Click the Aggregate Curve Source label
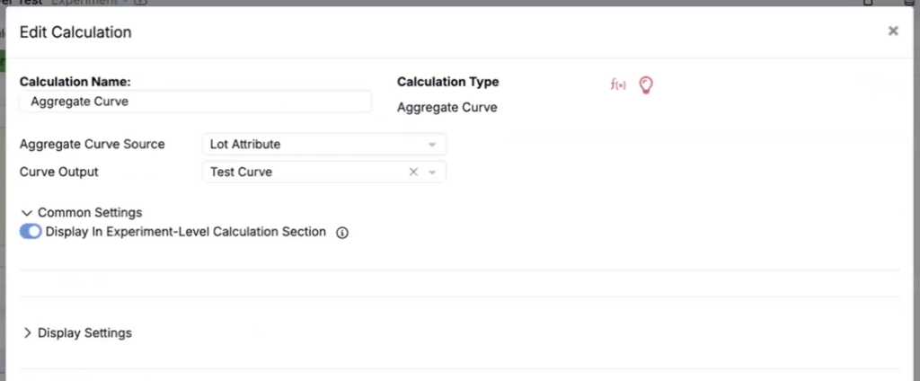The width and height of the screenshot is (920, 381). pyautogui.click(x=93, y=144)
